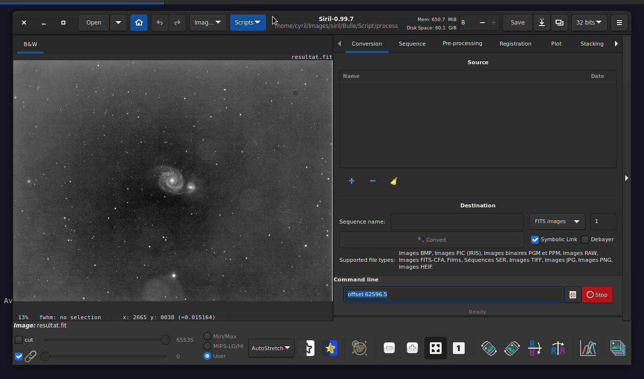Mirror the image horizontally
Screen dimensions: 644x379
coord(558,348)
